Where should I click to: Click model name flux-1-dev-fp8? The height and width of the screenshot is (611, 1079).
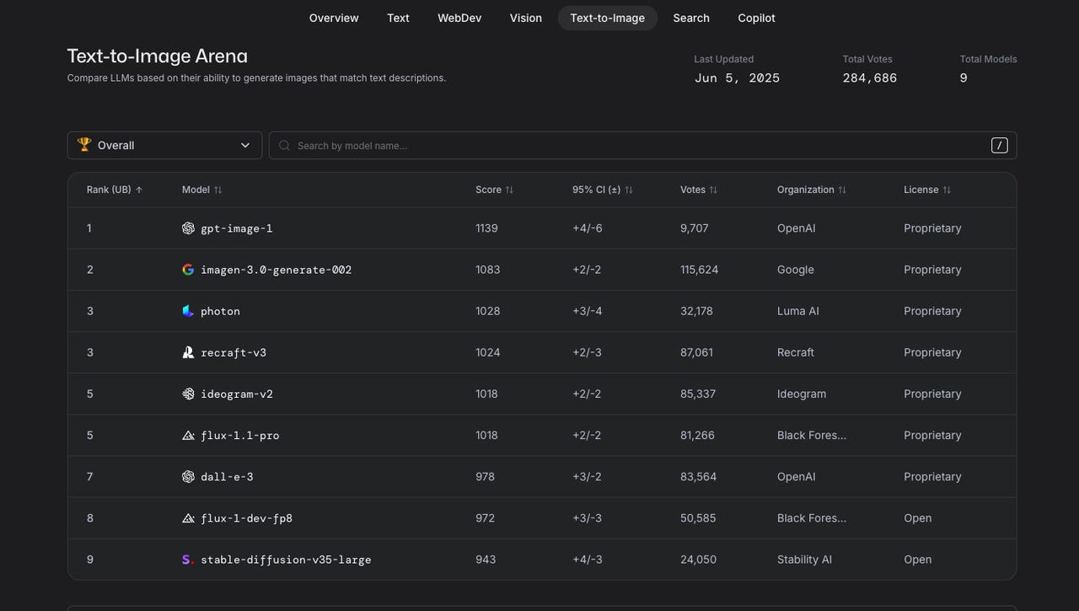(247, 518)
